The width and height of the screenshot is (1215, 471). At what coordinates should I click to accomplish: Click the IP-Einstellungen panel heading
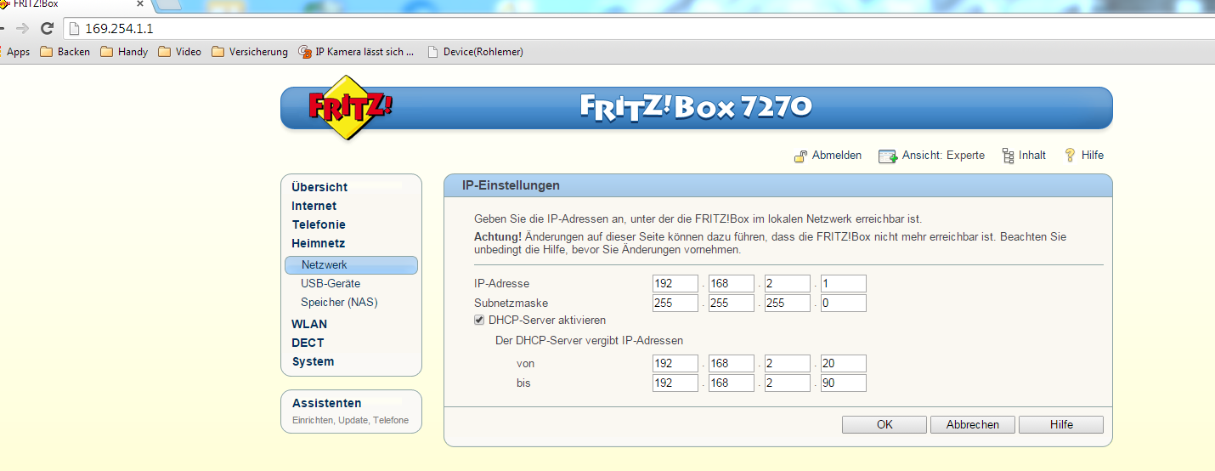pos(511,185)
